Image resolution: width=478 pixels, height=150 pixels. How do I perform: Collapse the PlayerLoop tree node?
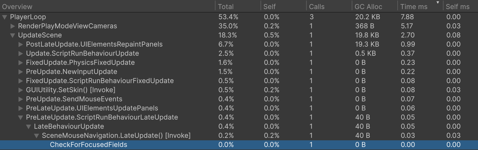(x=5, y=17)
